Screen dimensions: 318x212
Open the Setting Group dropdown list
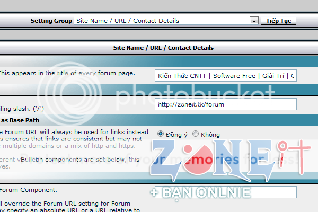tap(162, 21)
